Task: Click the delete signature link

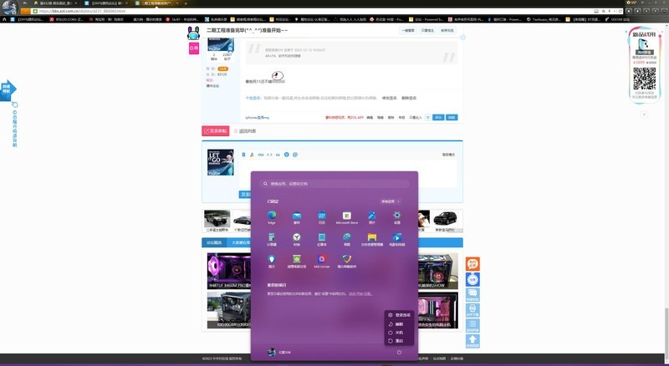Action: pos(409,98)
